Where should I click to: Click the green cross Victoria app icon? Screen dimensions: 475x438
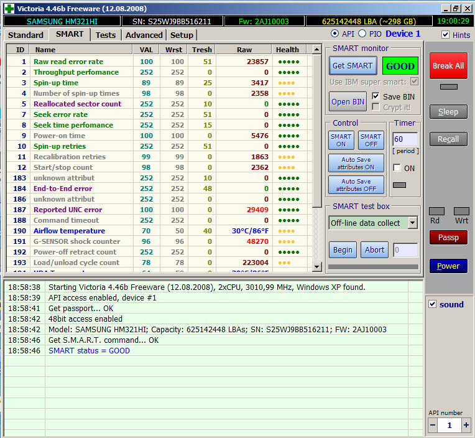9,9
